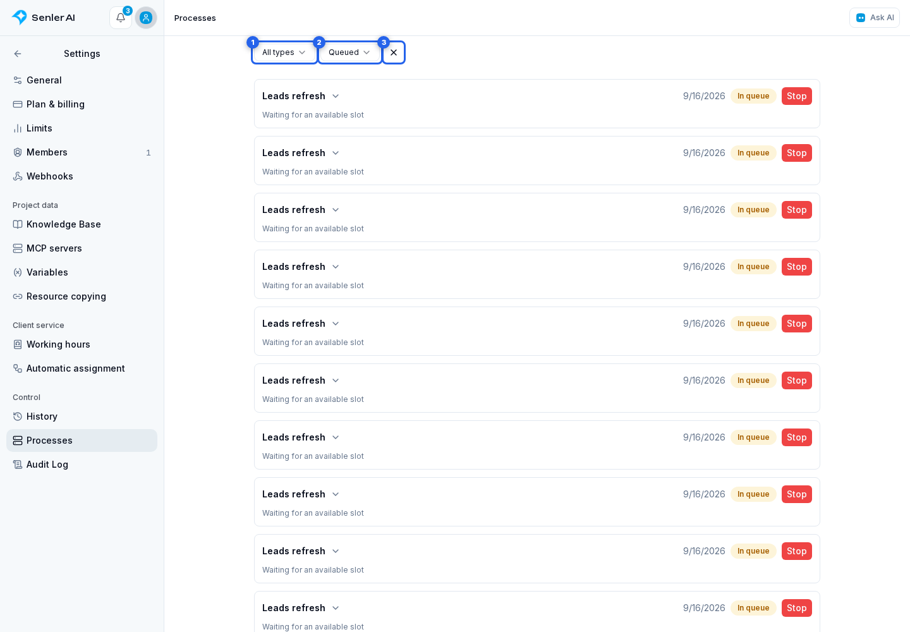Image resolution: width=910 pixels, height=632 pixels.
Task: Click the Webhooks icon in sidebar
Action: pyautogui.click(x=18, y=176)
